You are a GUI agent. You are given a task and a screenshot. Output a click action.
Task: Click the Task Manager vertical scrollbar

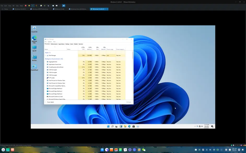tap(133, 55)
